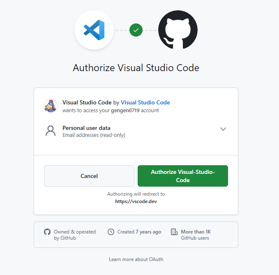279x275 pixels.
Task: Click the Personal user data heading
Action: (x=86, y=128)
